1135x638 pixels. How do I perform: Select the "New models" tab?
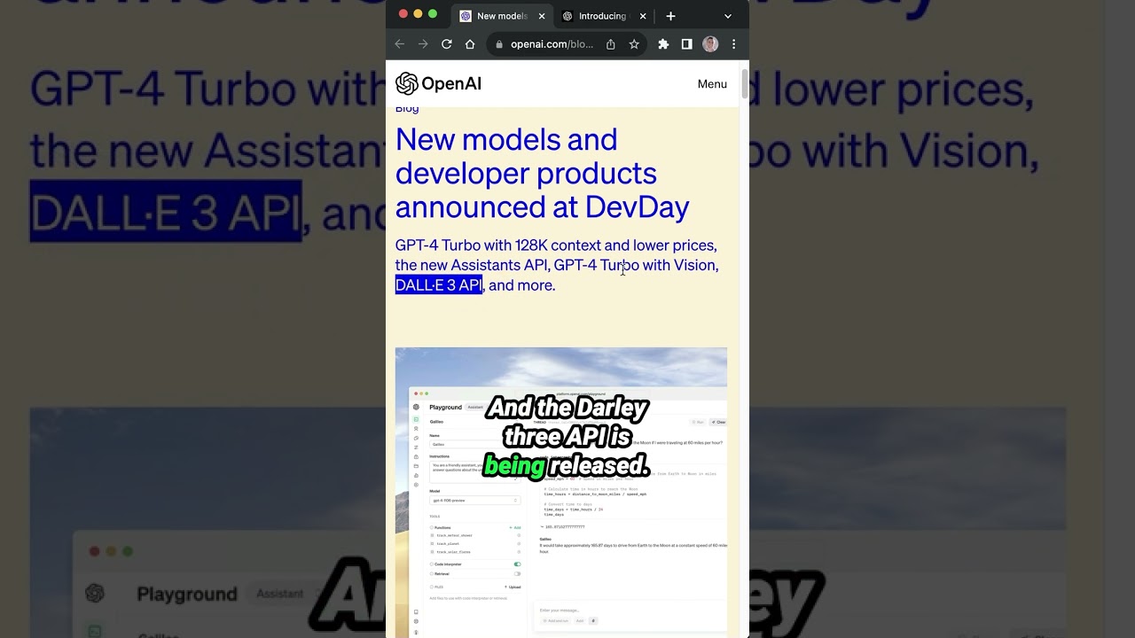500,16
